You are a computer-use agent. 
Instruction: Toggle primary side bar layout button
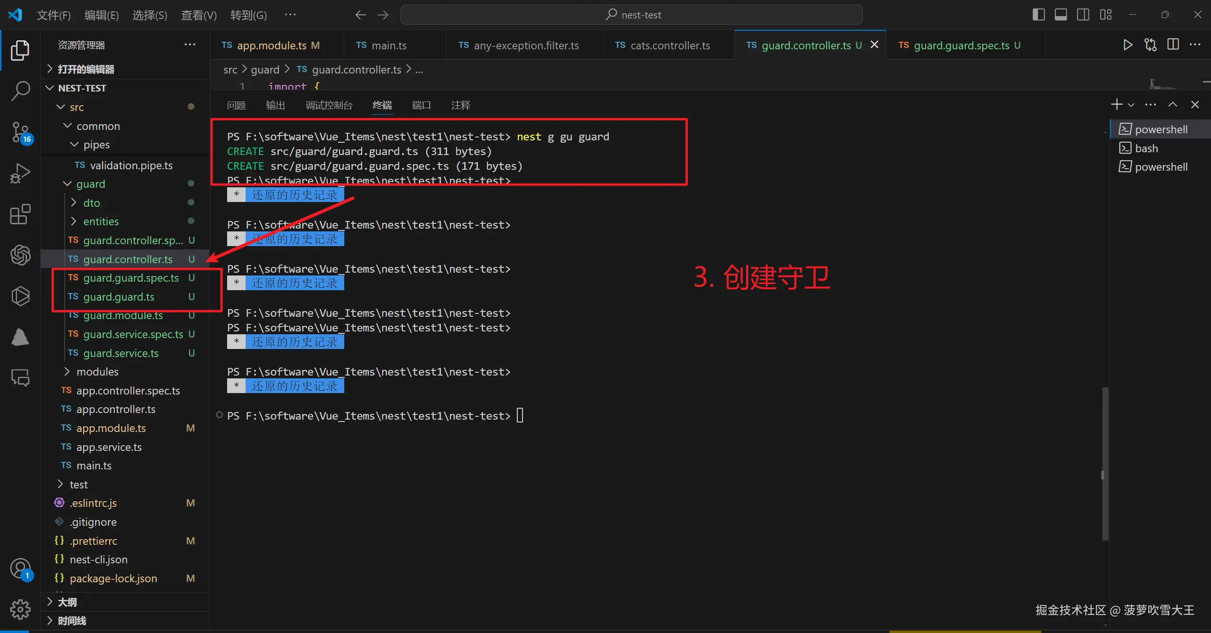coord(1038,15)
